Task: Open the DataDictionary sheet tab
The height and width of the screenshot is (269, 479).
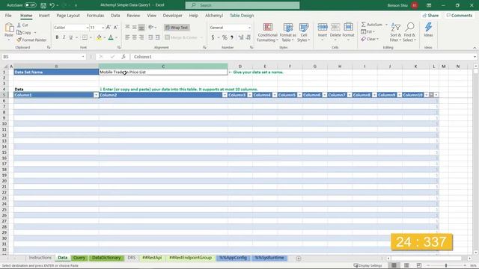Action: [x=106, y=258]
